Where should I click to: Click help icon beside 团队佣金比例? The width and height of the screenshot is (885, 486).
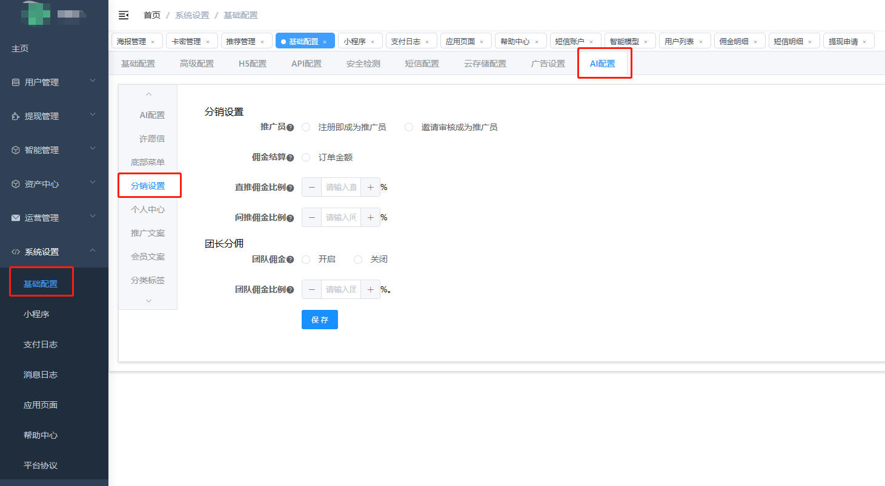coord(290,291)
